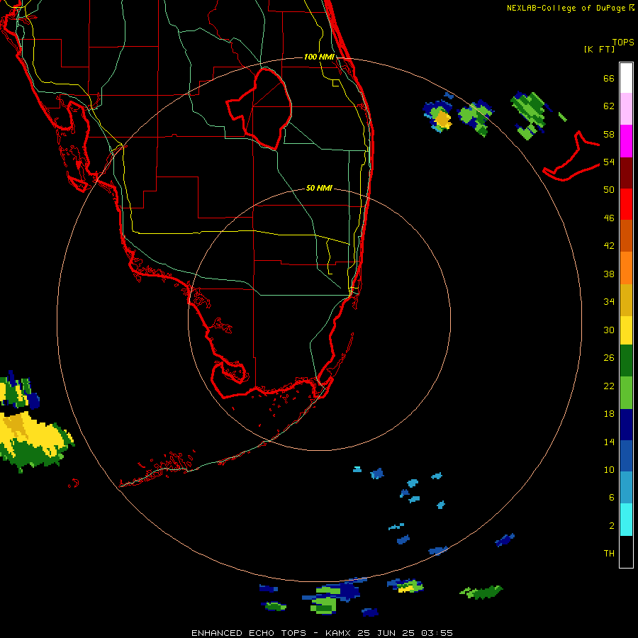Click the "34" legend value
This screenshot has width=638, height=638.
(x=609, y=302)
